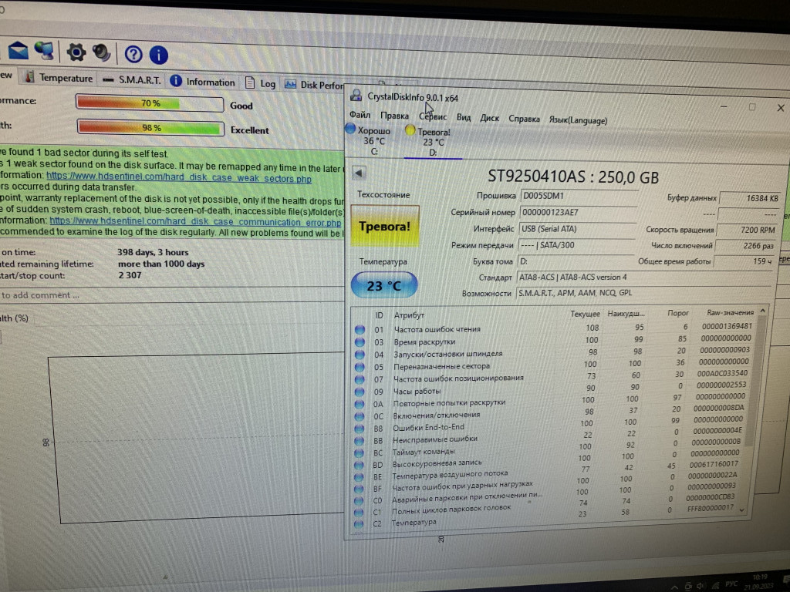
Task: Click the Атрибут column header
Action: coord(409,315)
